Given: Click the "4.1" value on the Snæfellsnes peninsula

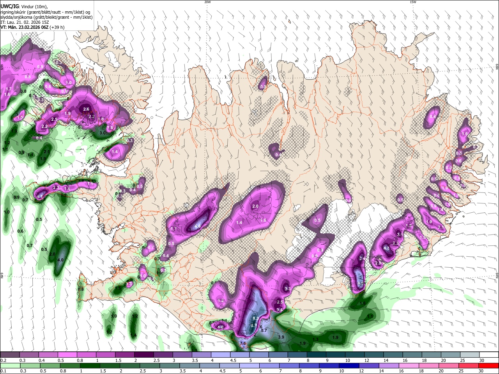Looking at the screenshot, I should 39,197.
